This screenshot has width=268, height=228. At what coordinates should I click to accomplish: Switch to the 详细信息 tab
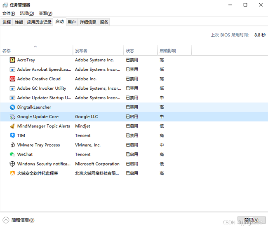coord(88,22)
